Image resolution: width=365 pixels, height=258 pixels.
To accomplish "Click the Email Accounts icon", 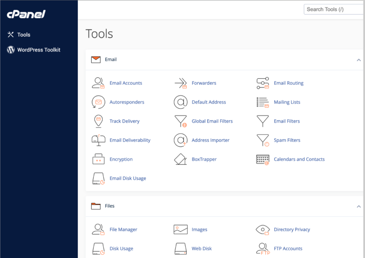I will (98, 83).
